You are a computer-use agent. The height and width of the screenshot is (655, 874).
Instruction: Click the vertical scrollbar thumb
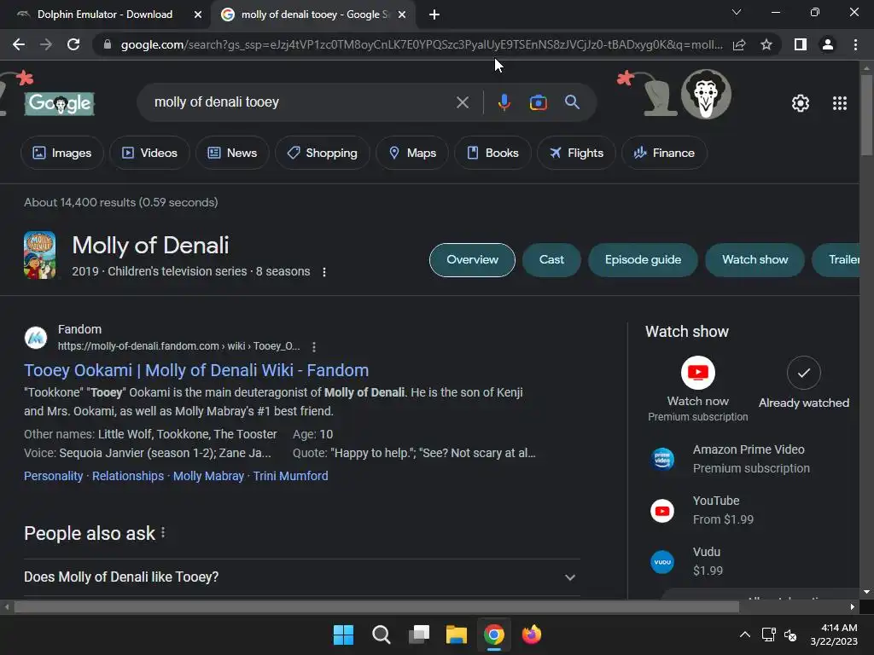[x=866, y=114]
